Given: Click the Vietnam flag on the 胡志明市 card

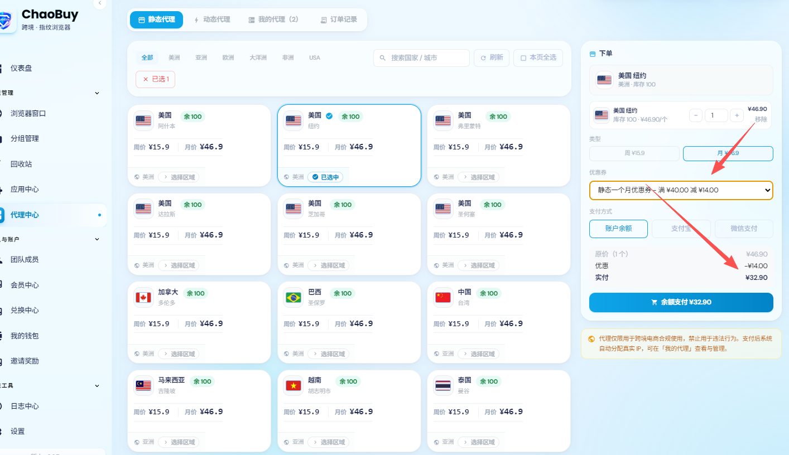Looking at the screenshot, I should 294,386.
